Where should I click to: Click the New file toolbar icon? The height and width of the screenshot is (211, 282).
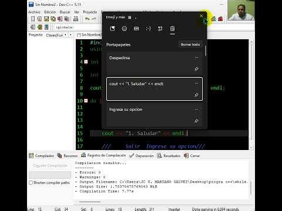[33, 19]
